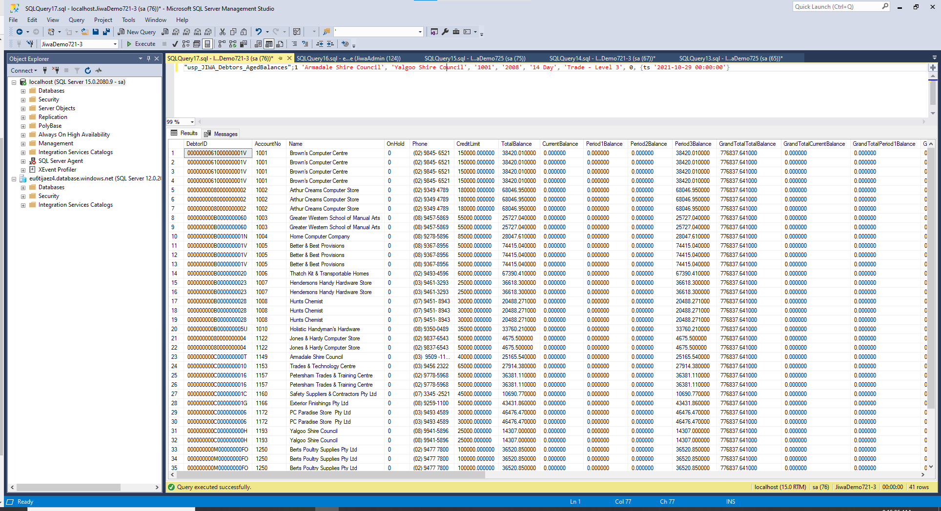941x511 pixels.
Task: Toggle Results to Grid mode
Action: pyautogui.click(x=268, y=44)
